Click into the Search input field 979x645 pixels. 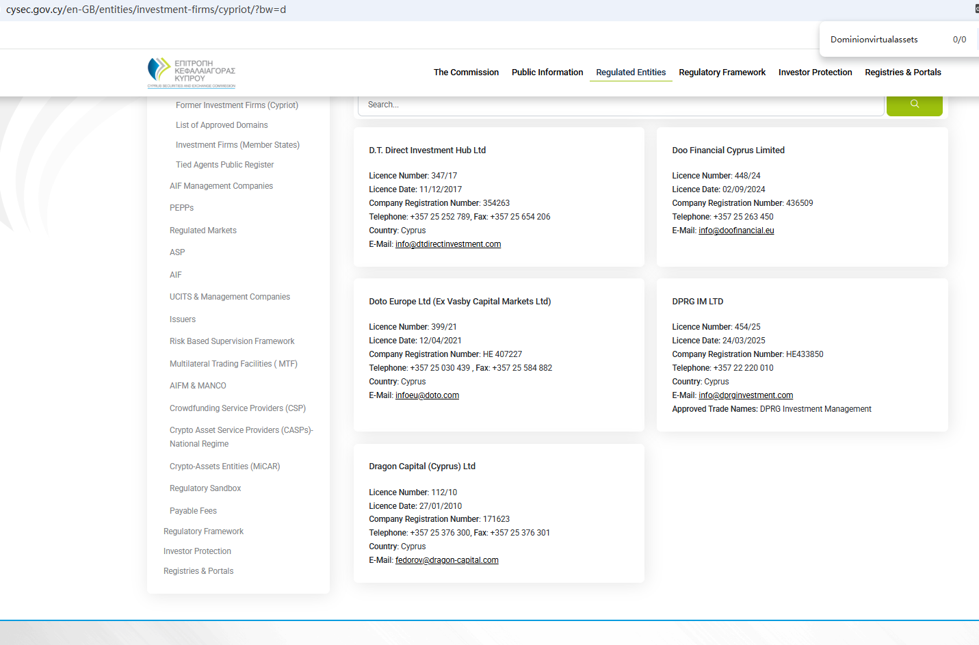(x=620, y=105)
